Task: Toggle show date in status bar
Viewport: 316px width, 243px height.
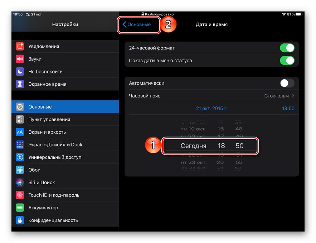Action: point(287,61)
